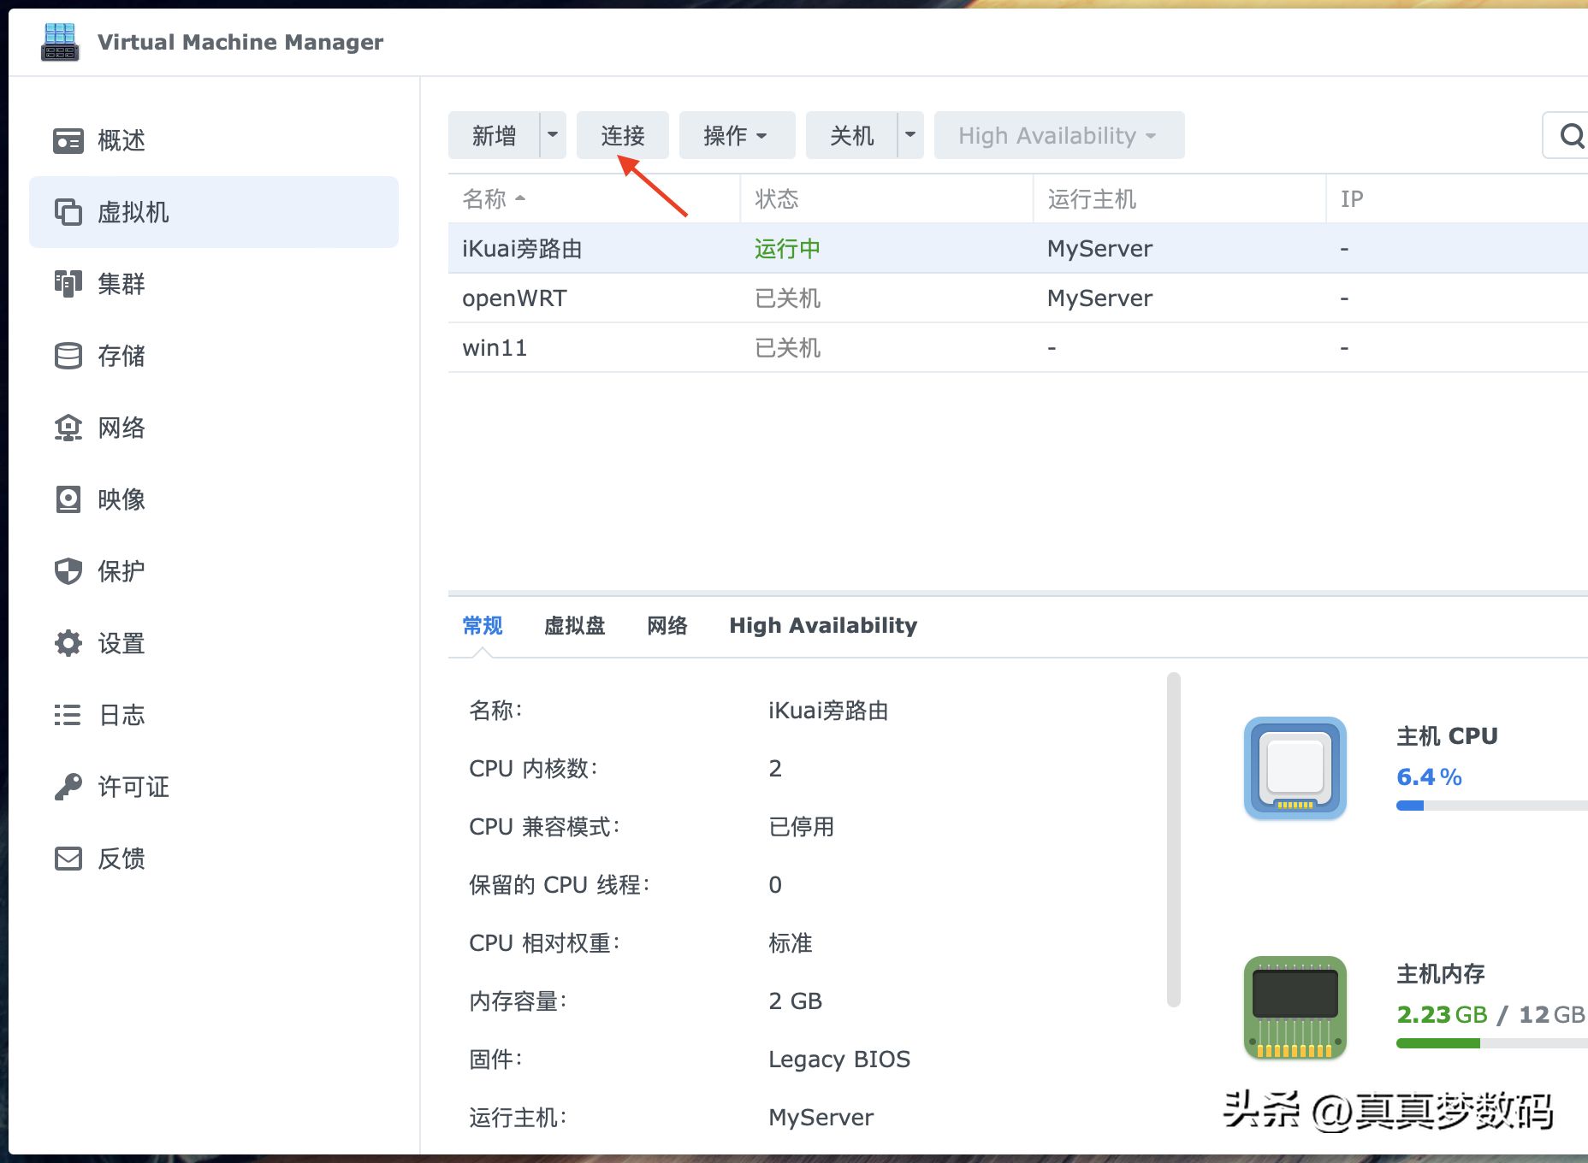Click the Legacy BIOS firmware value
Viewport: 1588px width, 1163px height.
[839, 1060]
